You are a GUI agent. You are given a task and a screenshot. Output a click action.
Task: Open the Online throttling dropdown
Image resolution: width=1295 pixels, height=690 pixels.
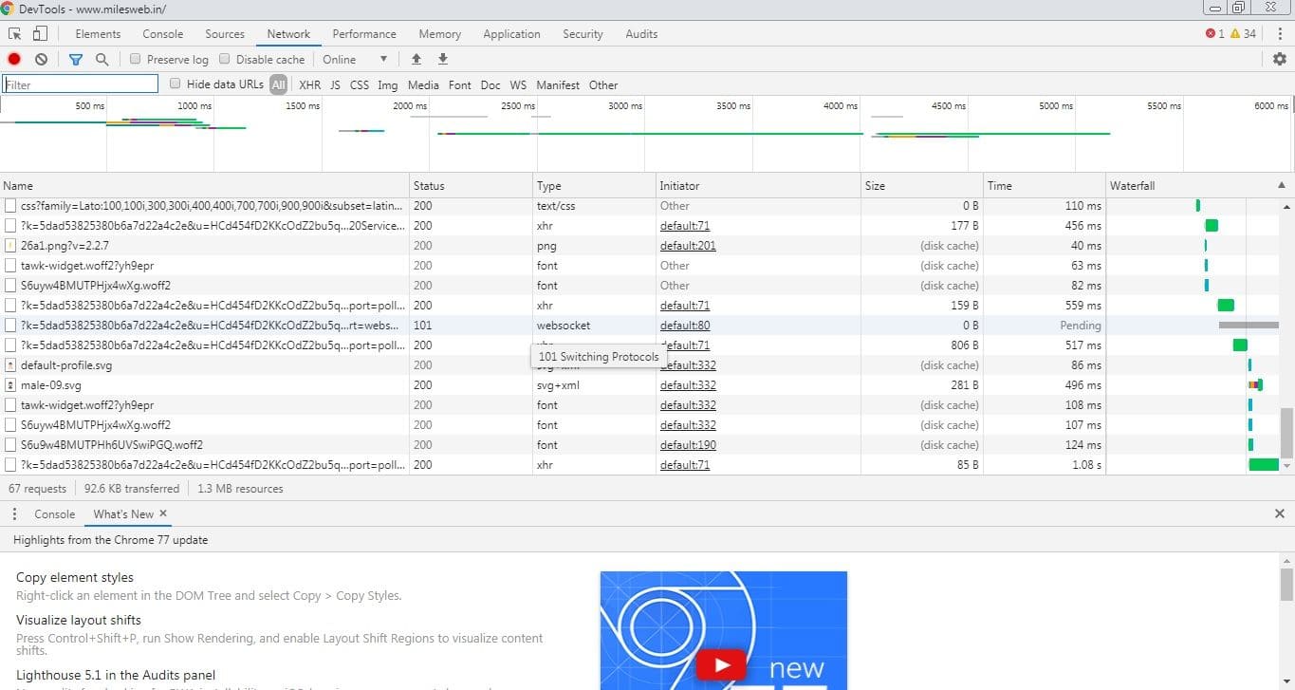coord(355,59)
